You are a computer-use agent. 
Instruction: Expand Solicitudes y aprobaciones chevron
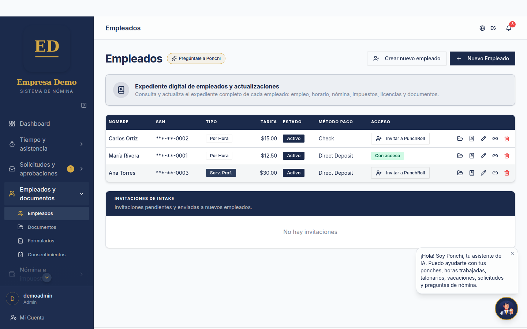click(82, 169)
